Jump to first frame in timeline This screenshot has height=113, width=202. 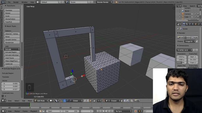pyautogui.click(x=98, y=111)
